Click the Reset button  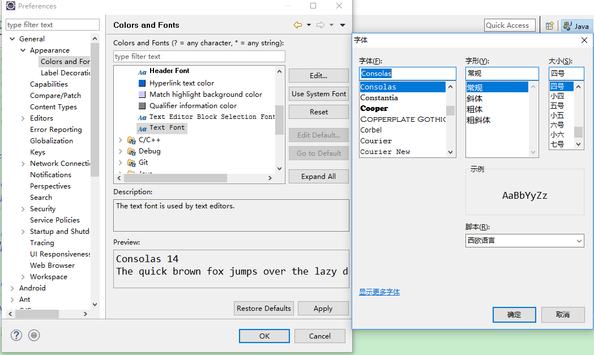(x=319, y=112)
